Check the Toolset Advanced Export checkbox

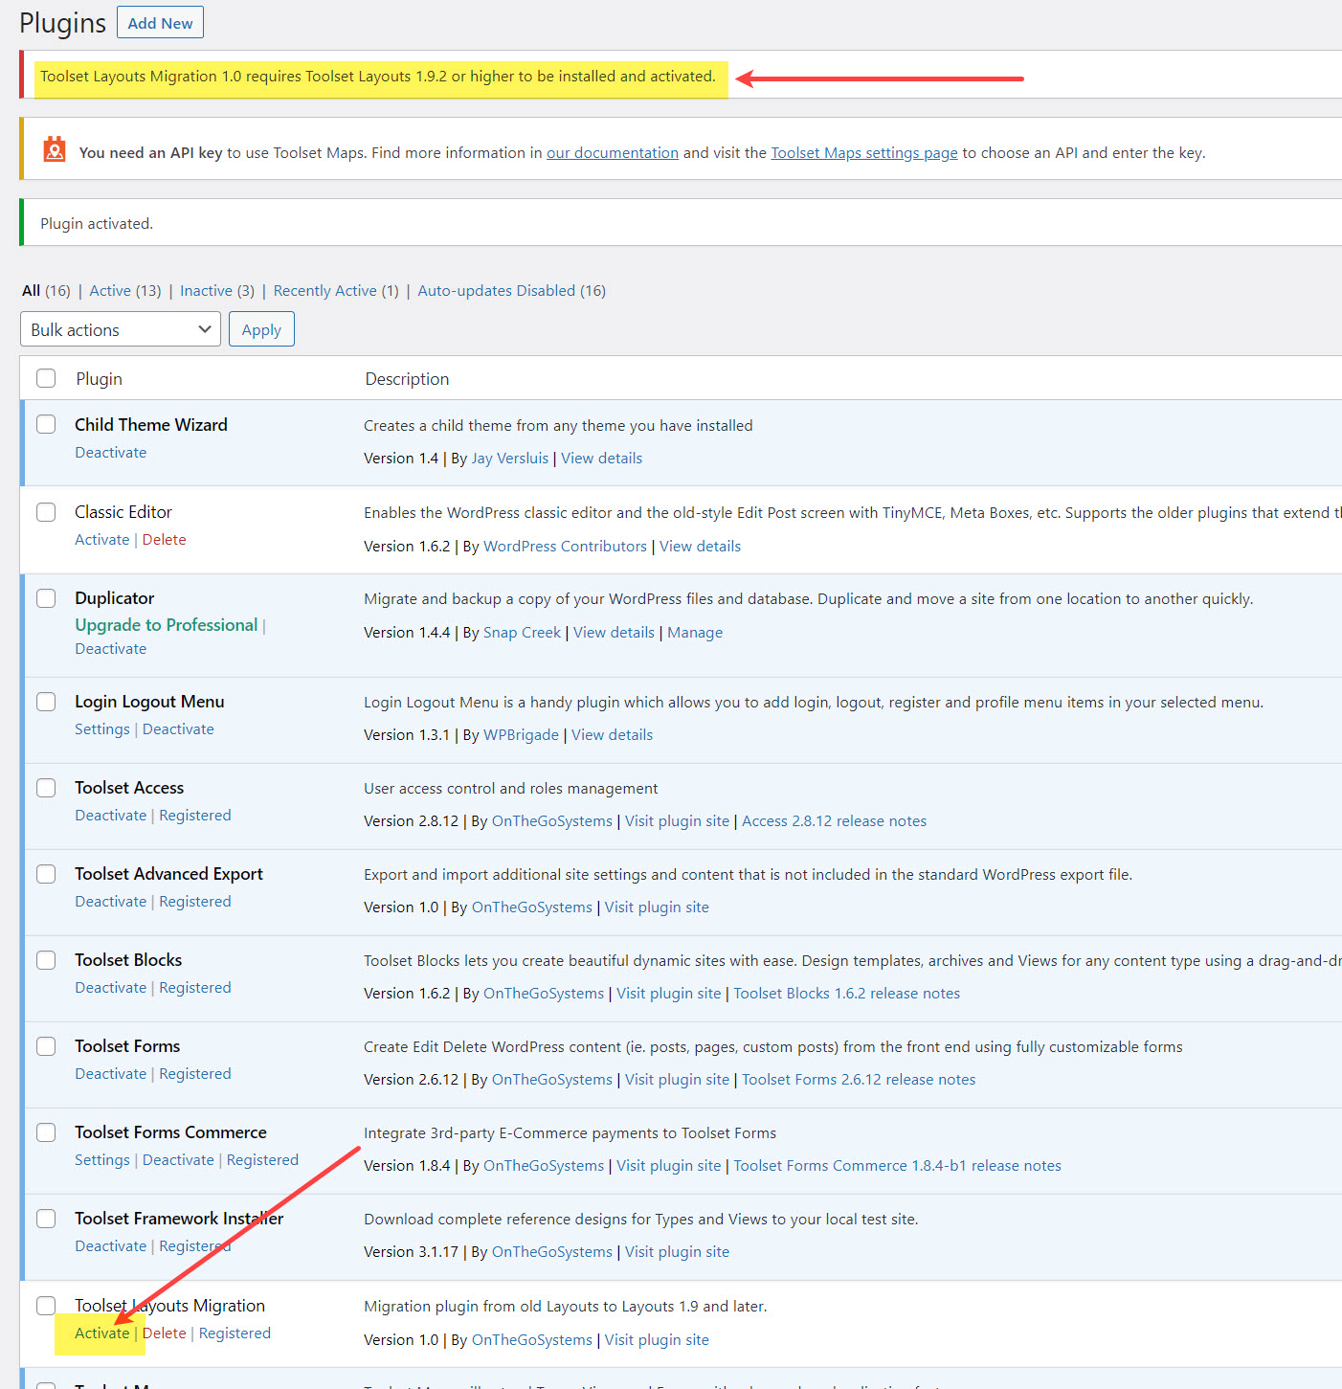click(x=46, y=874)
